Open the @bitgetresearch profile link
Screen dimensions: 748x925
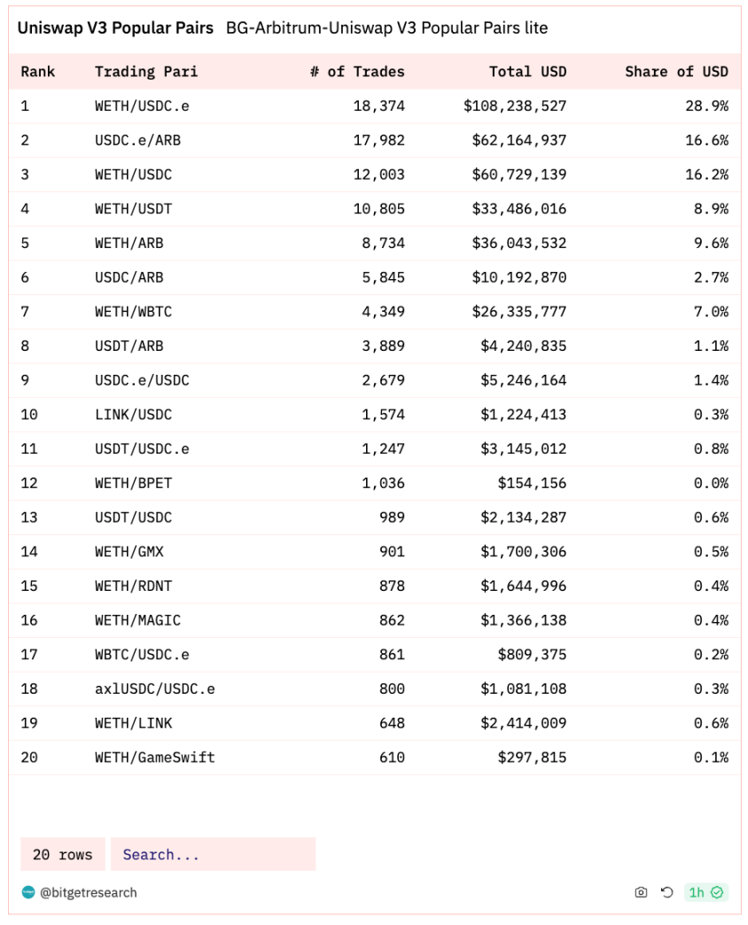(x=88, y=892)
